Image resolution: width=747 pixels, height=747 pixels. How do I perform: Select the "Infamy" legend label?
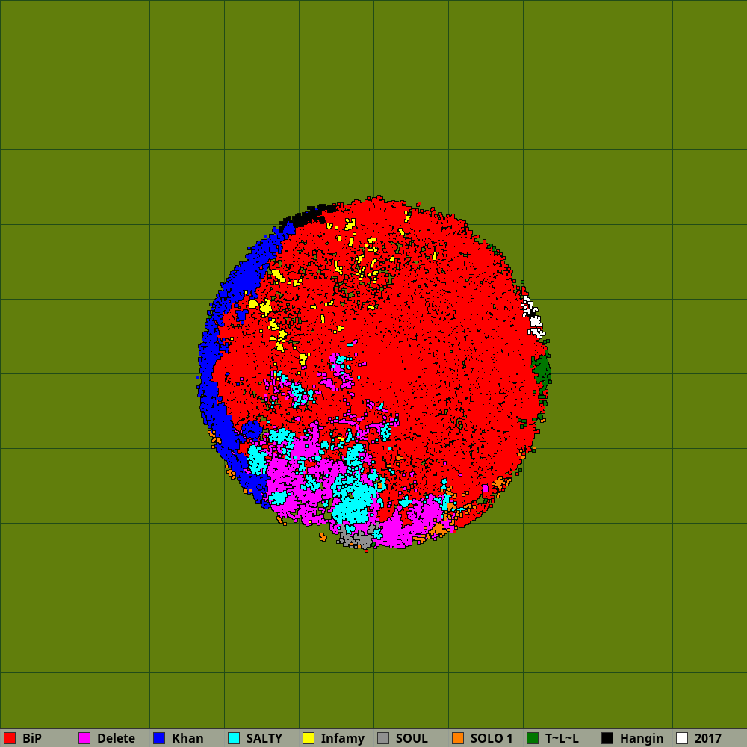(342, 738)
